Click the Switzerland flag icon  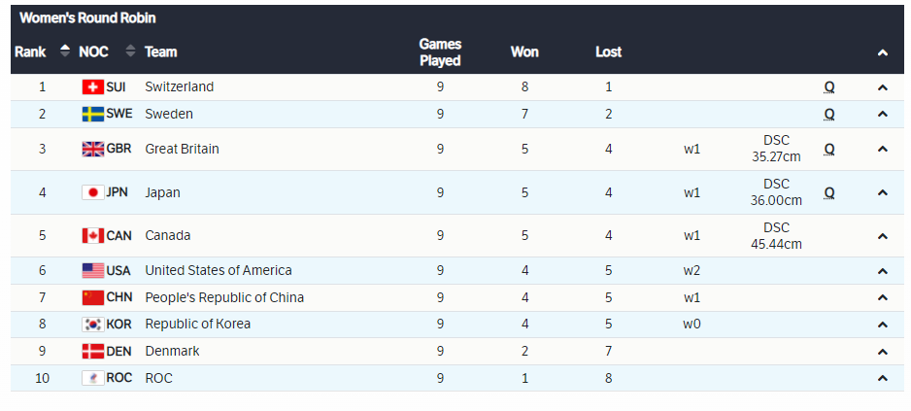[x=93, y=87]
